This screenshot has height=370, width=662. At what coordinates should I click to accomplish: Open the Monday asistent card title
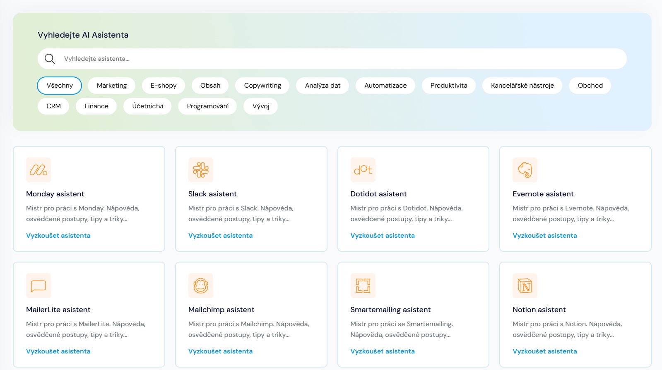(55, 194)
